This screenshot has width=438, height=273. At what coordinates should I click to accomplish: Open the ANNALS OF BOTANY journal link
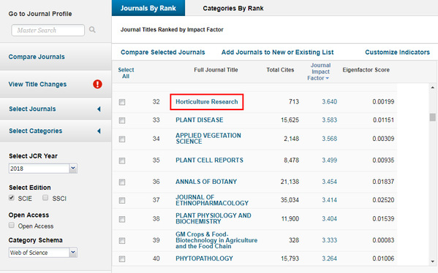click(x=206, y=182)
